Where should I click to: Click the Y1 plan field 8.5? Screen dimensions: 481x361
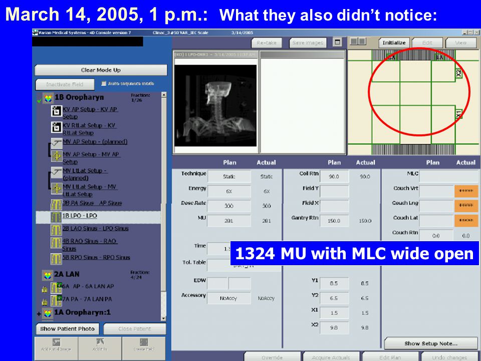coord(334,283)
